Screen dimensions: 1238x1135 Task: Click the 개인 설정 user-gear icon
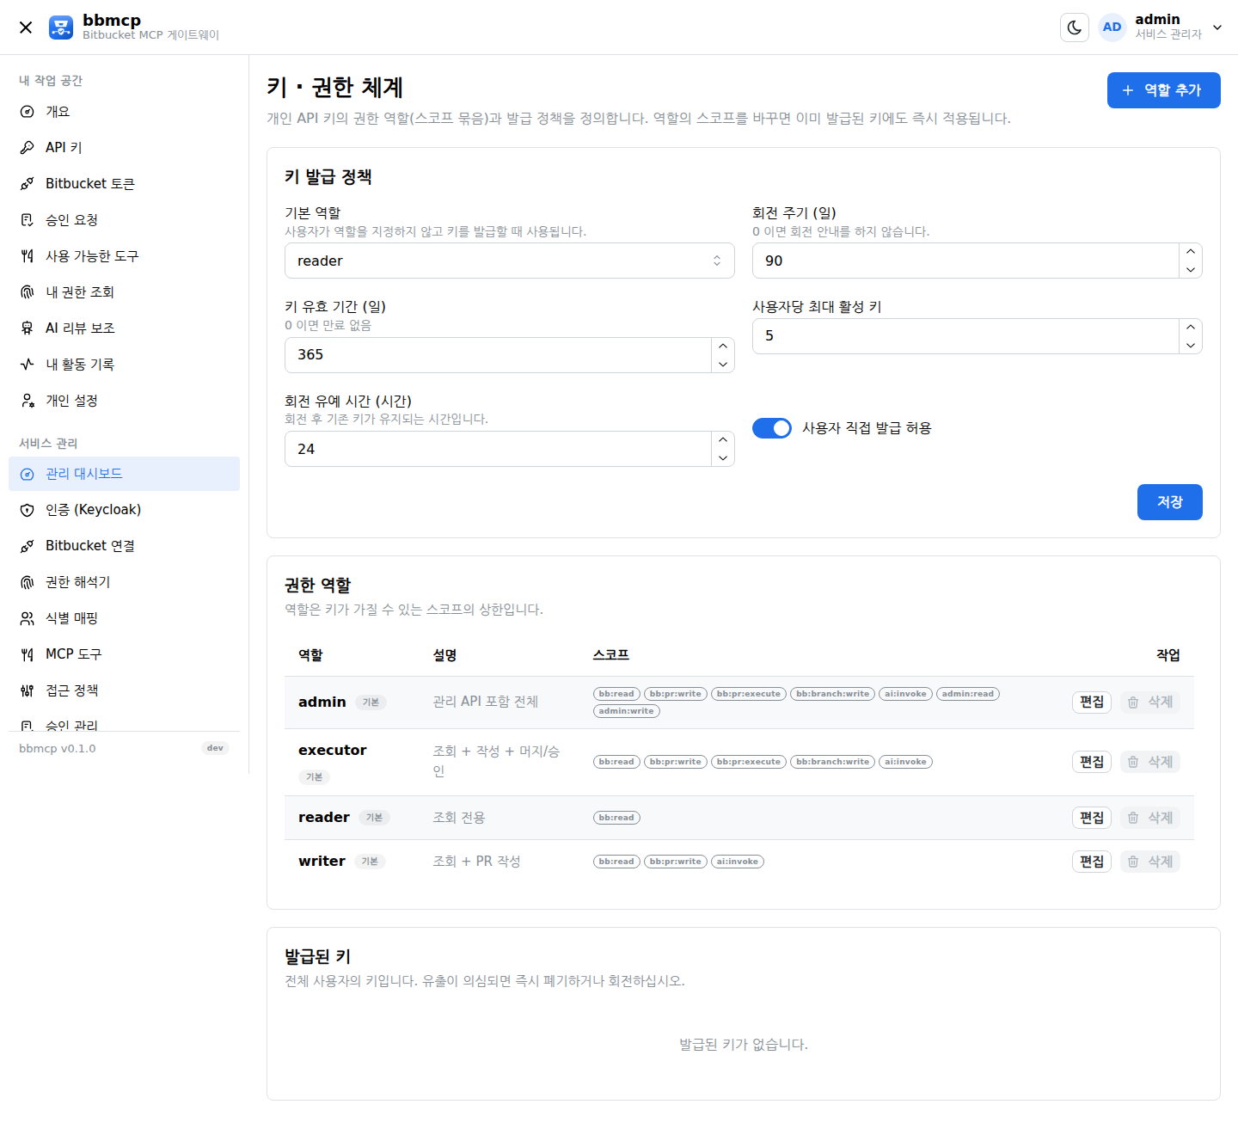28,401
